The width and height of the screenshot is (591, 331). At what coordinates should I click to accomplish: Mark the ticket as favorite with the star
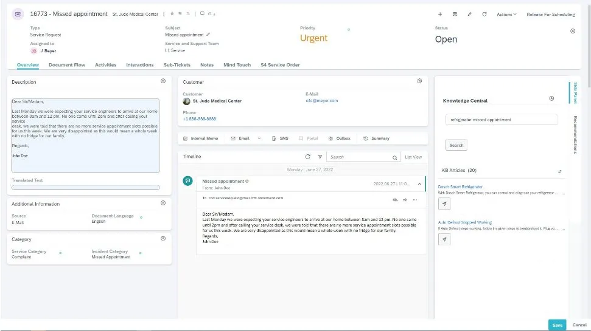(x=172, y=13)
